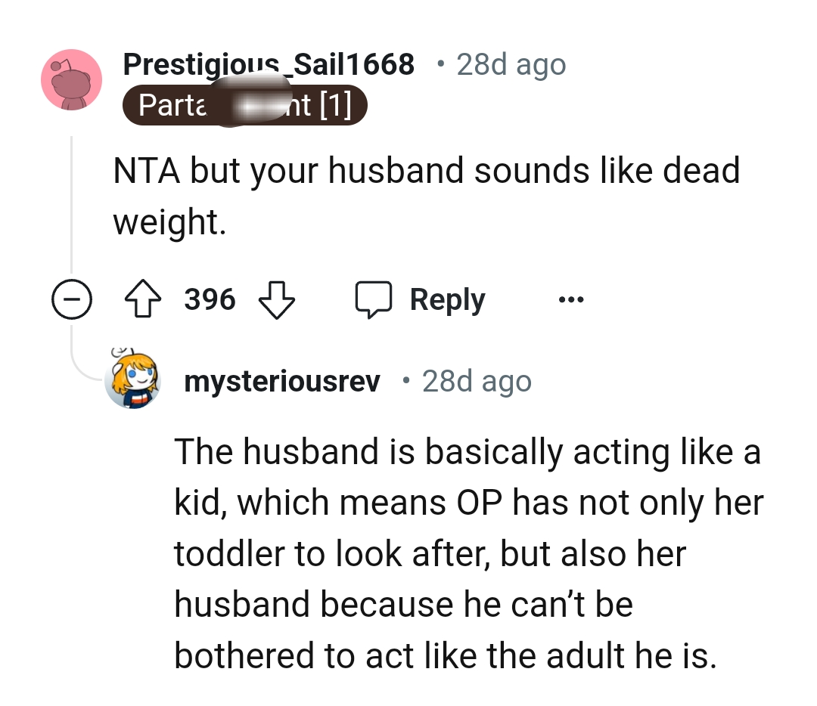The height and width of the screenshot is (706, 817).
Task: Open Prestigious_Sail1668's profile via username
Action: [x=269, y=64]
